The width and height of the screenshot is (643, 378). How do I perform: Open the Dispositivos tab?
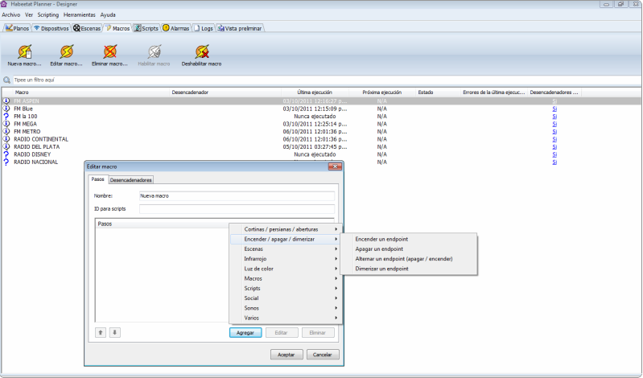(x=52, y=28)
